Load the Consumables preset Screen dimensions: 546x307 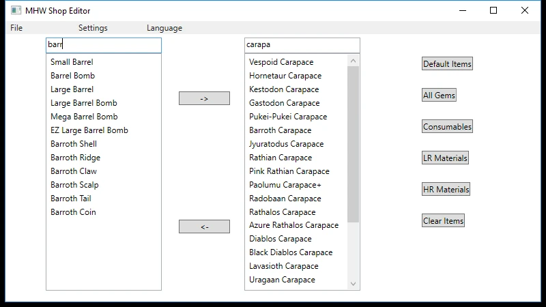point(447,127)
